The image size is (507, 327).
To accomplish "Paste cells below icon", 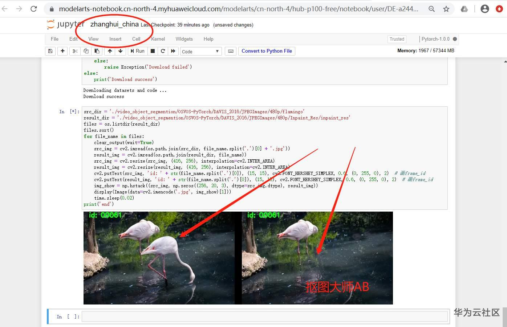I will click(97, 51).
